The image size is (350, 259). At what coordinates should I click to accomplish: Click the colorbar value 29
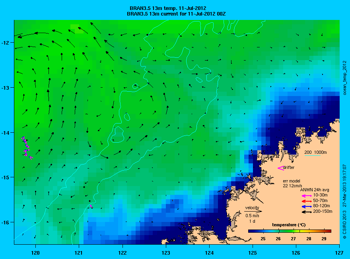[x=324, y=239]
